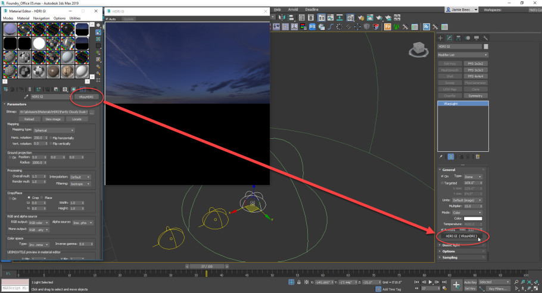542x293 pixels.
Task: Open the Units Default (image) dropdown
Action: tap(467, 200)
